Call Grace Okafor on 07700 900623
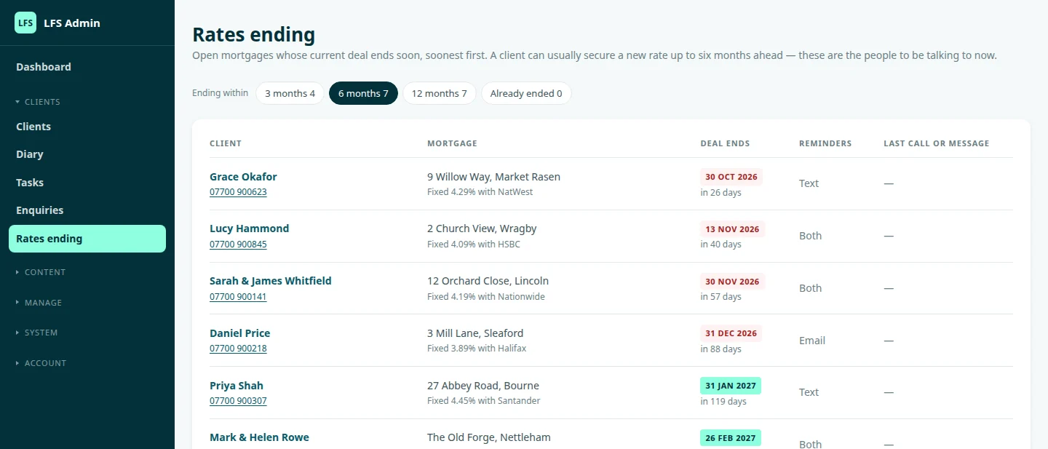The width and height of the screenshot is (1048, 449). [238, 192]
